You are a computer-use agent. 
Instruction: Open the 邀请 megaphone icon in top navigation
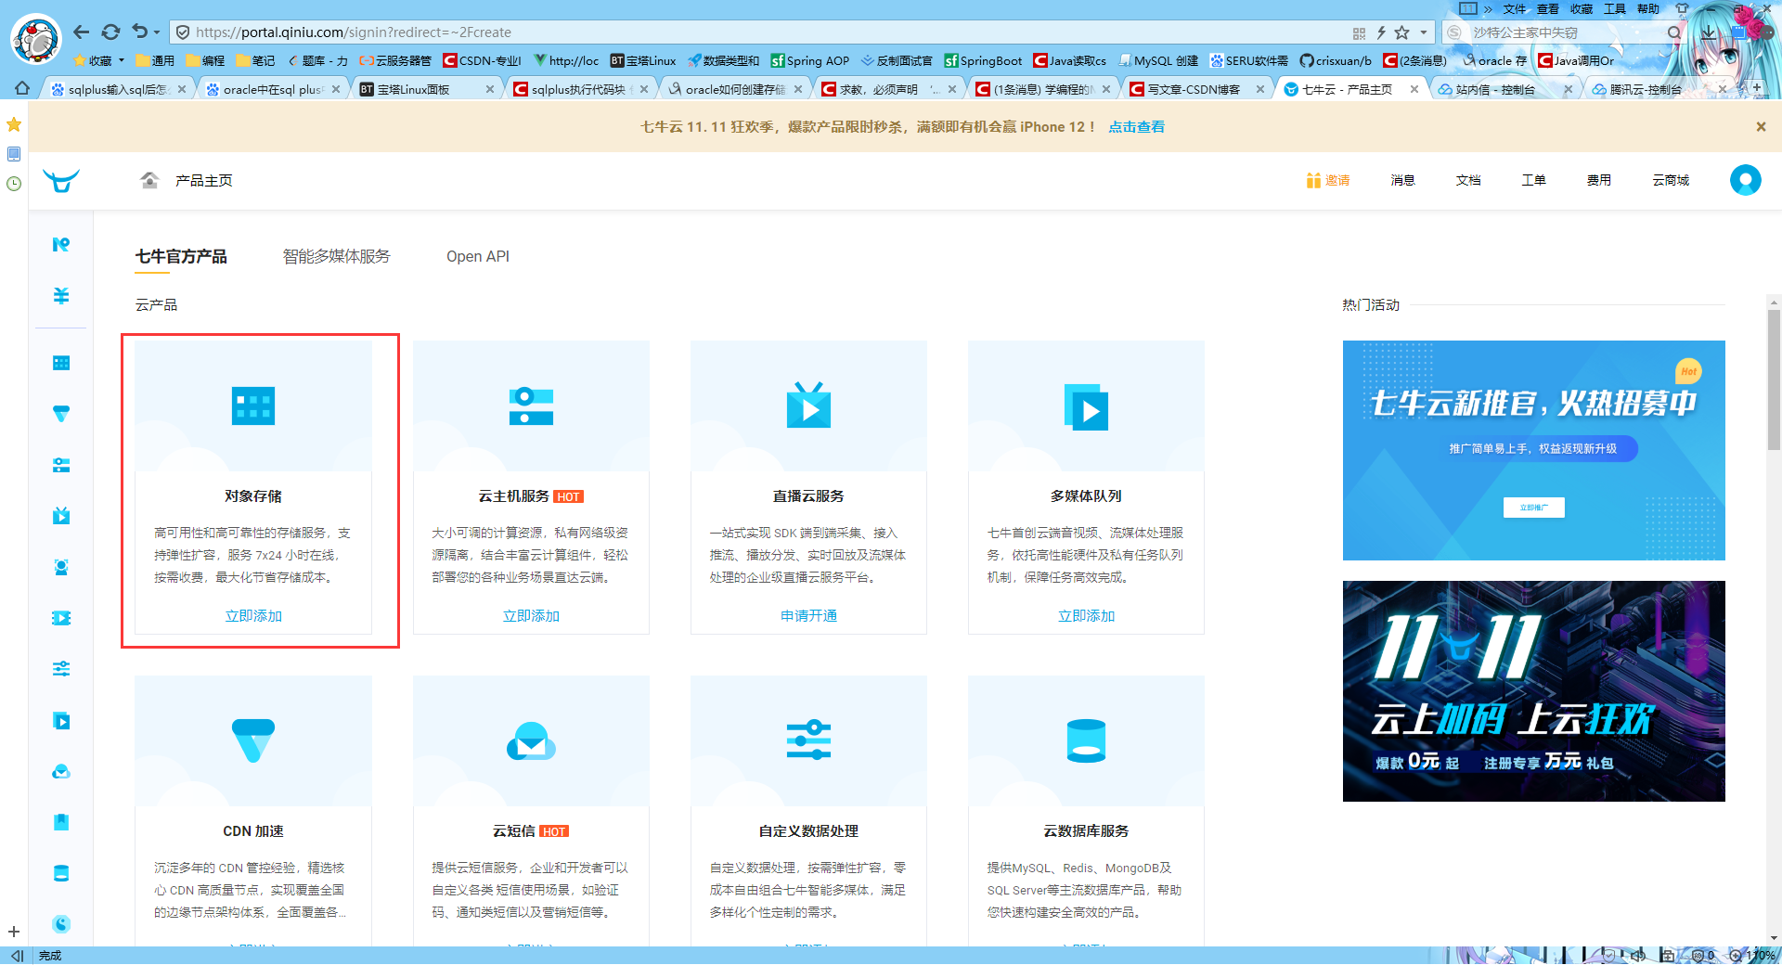[x=1312, y=181]
